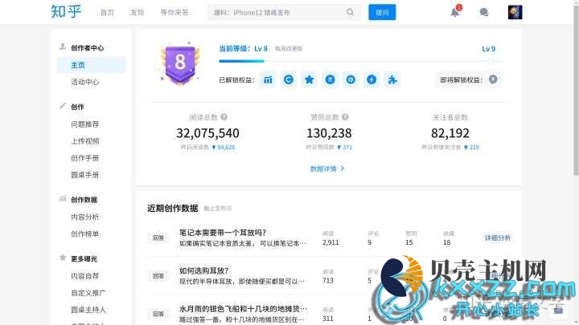This screenshot has height=325, width=579.
Task: Click the notification bell icon
Action: click(455, 12)
